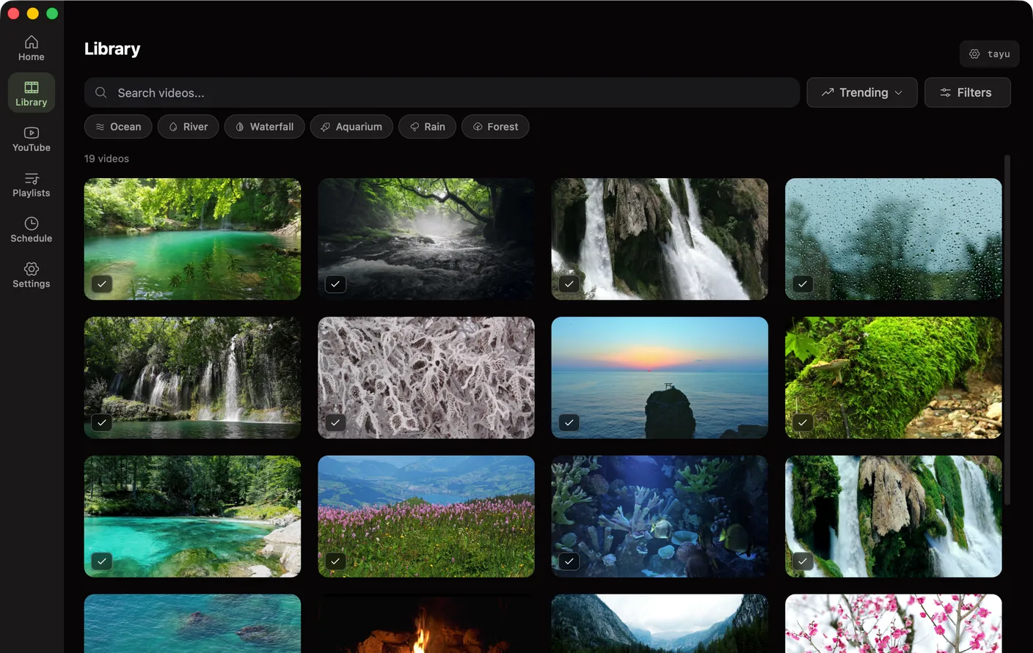The height and width of the screenshot is (653, 1033).
Task: Toggle checkbox on mossy log video
Action: 803,422
